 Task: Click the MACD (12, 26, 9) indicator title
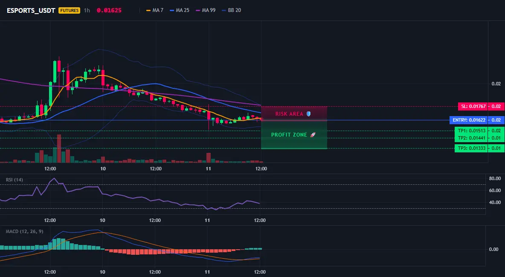(24, 231)
